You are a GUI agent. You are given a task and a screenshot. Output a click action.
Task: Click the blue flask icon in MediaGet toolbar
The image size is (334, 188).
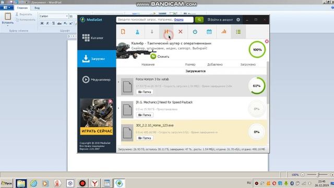point(137,32)
